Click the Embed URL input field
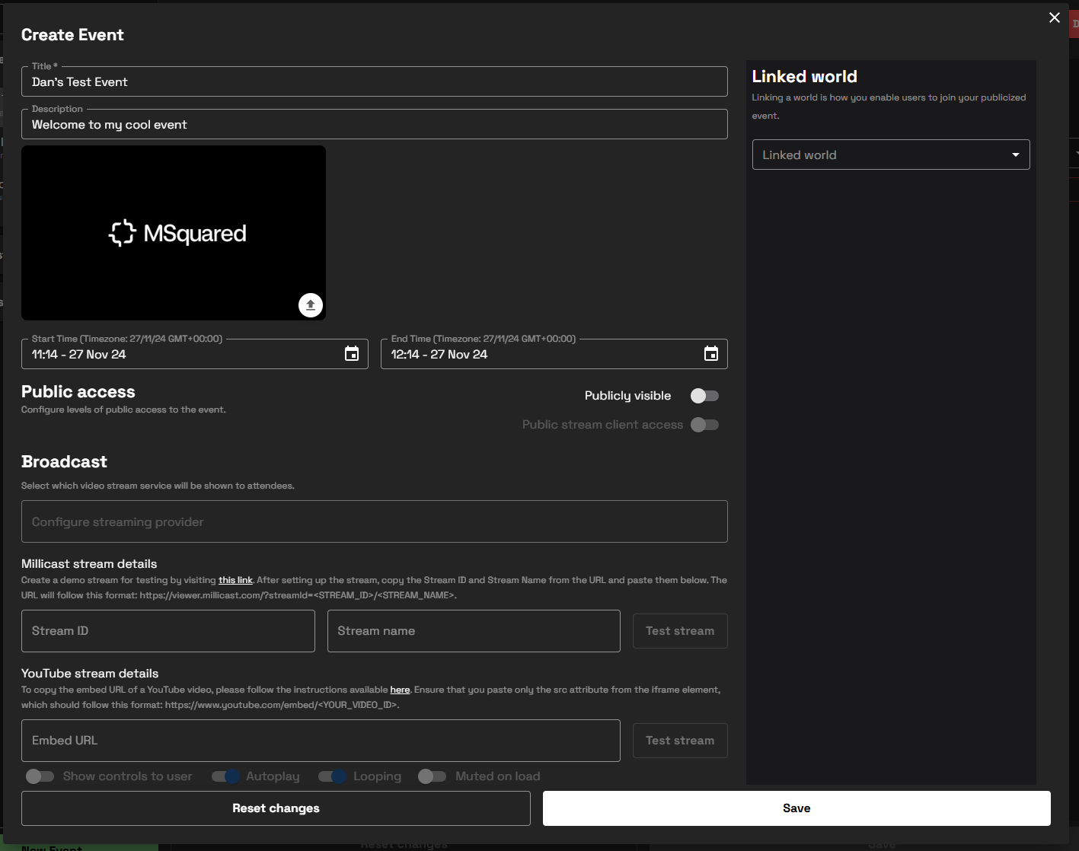 (320, 741)
